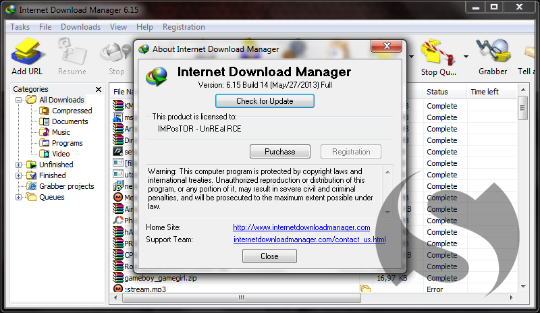Select the Compressed tree label

[x=72, y=111]
